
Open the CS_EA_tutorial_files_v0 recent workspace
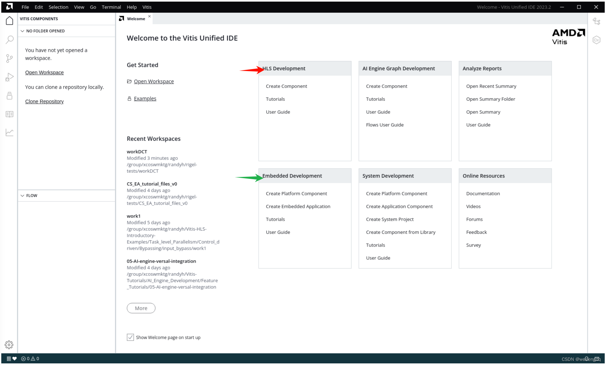click(x=152, y=184)
